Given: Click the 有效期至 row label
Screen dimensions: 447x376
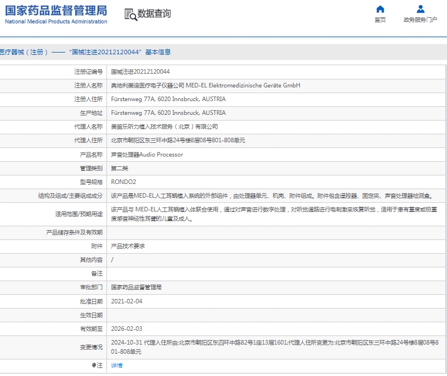Looking at the screenshot, I should click(91, 329).
